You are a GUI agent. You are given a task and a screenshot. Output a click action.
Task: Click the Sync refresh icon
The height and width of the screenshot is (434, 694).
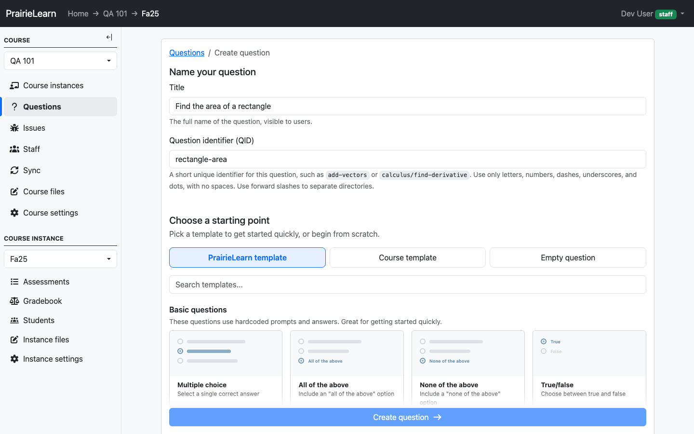pyautogui.click(x=14, y=170)
